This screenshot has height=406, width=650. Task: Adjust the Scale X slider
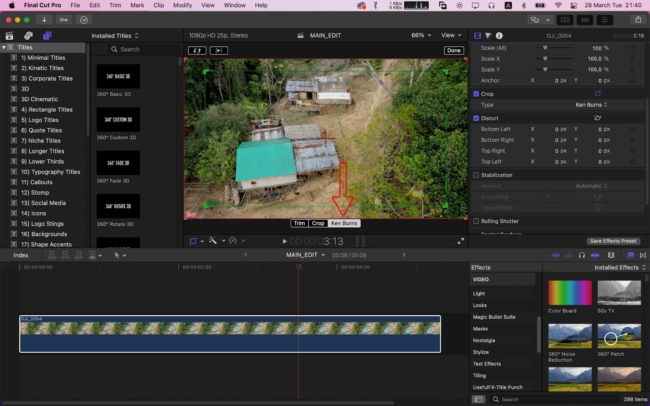545,59
